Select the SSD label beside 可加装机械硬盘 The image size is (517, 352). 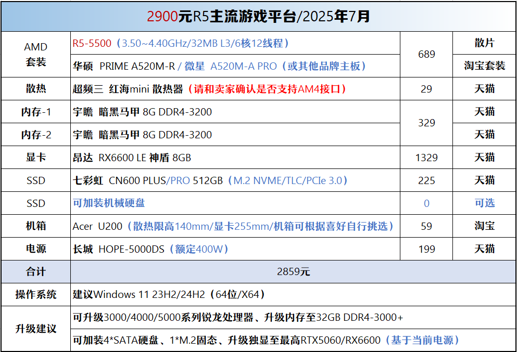coord(35,203)
